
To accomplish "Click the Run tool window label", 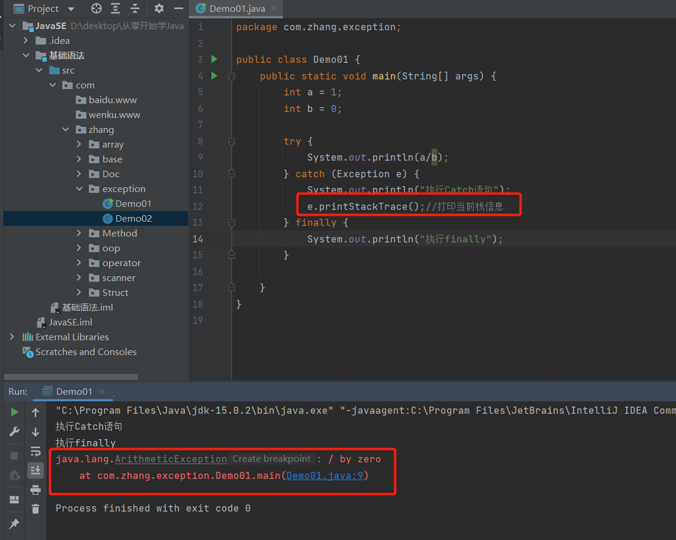I will point(18,391).
